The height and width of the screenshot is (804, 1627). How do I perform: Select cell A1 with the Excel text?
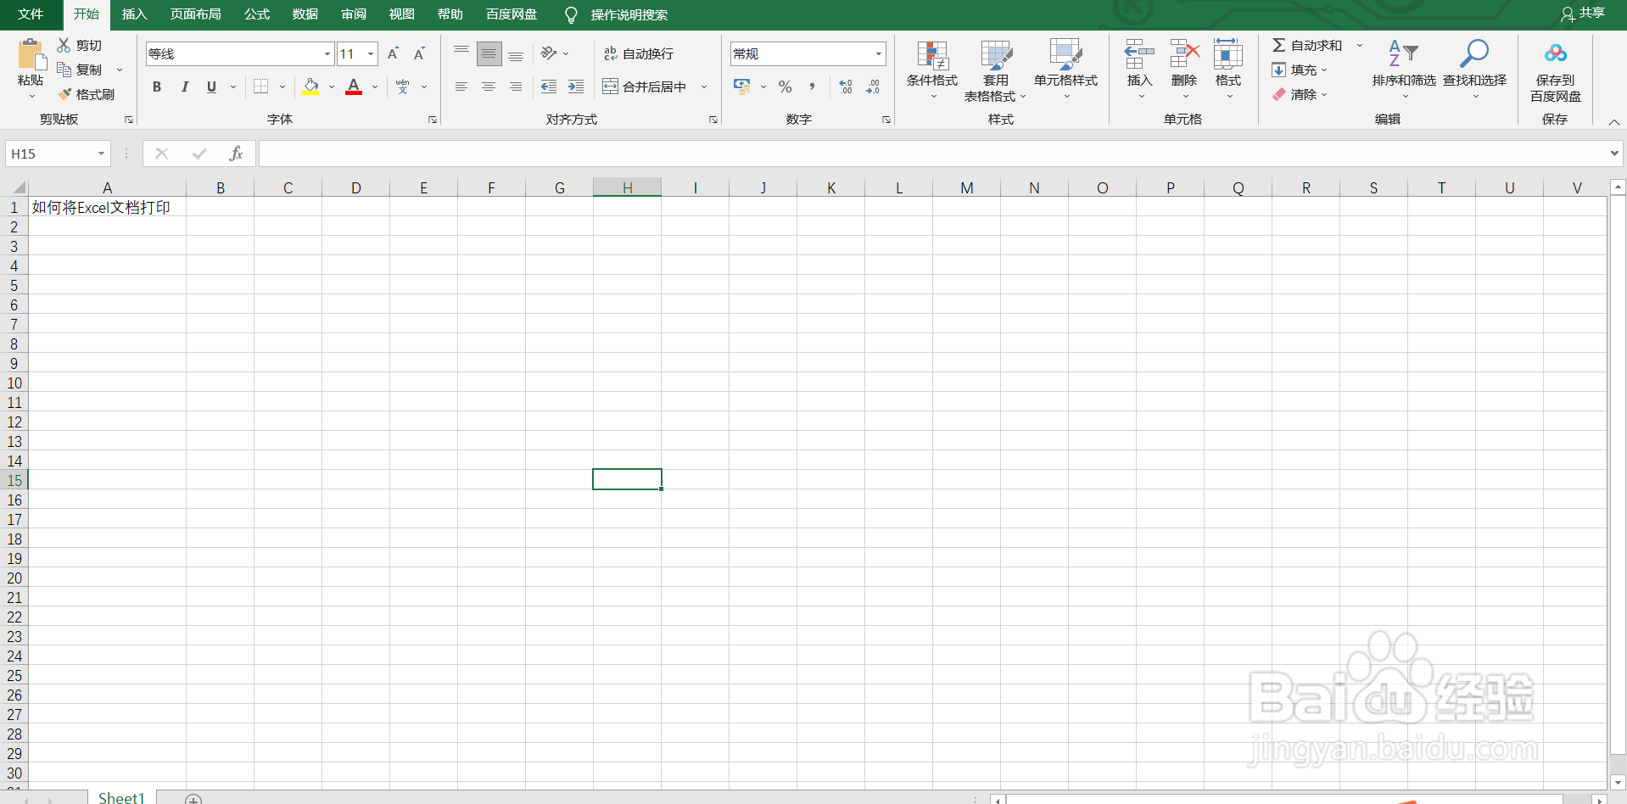click(x=107, y=207)
